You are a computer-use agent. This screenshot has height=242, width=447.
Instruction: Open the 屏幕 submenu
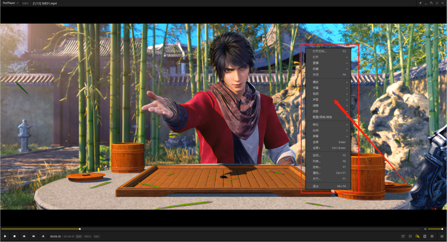(328, 136)
